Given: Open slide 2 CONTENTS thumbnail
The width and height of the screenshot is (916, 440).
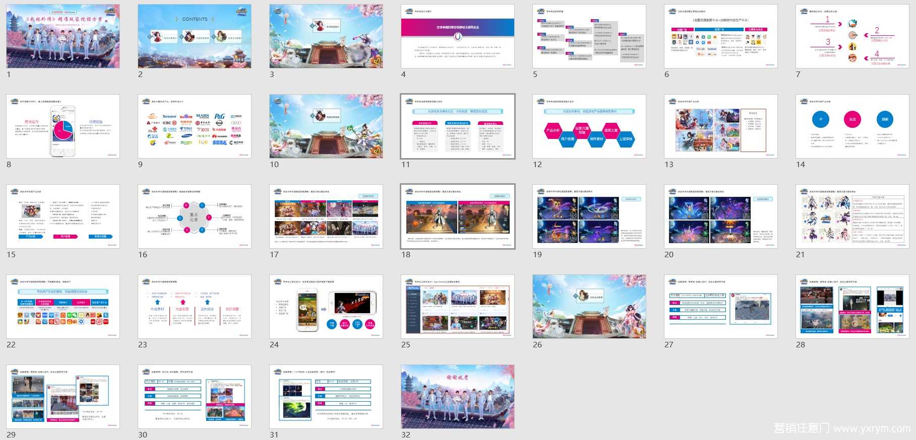Looking at the screenshot, I should 195,36.
